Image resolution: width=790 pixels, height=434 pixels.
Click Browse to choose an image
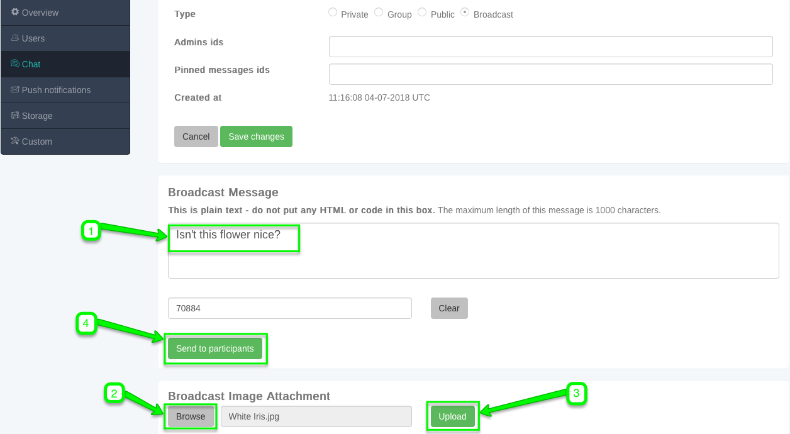[x=191, y=416]
